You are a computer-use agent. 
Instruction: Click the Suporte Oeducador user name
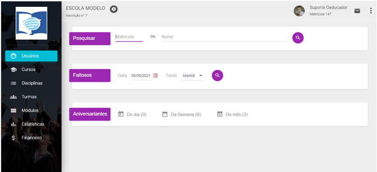[x=329, y=8]
